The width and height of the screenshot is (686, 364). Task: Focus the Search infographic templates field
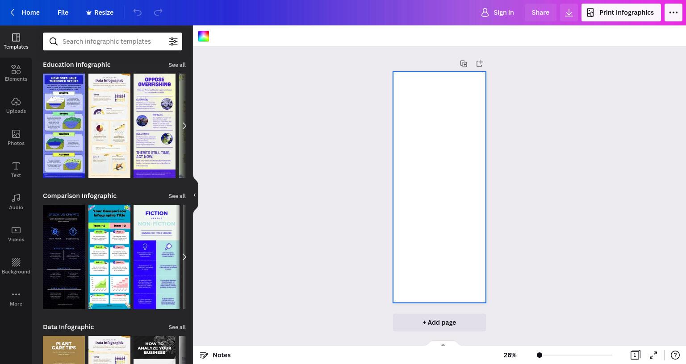(113, 41)
